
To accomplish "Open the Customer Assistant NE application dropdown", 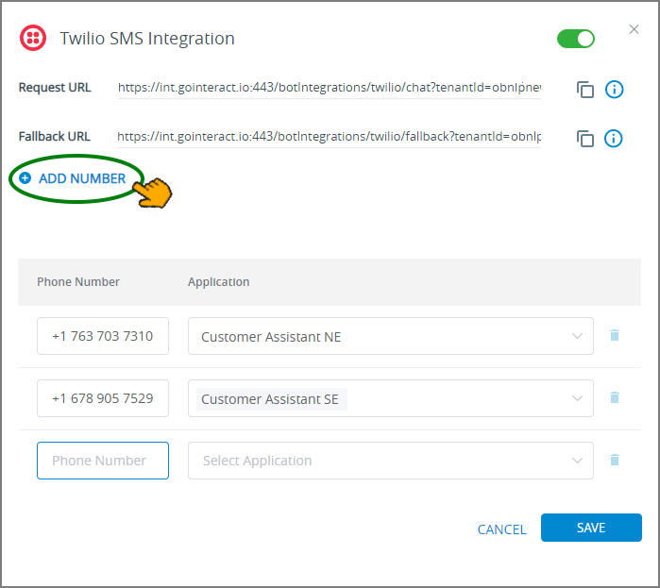I will (391, 336).
